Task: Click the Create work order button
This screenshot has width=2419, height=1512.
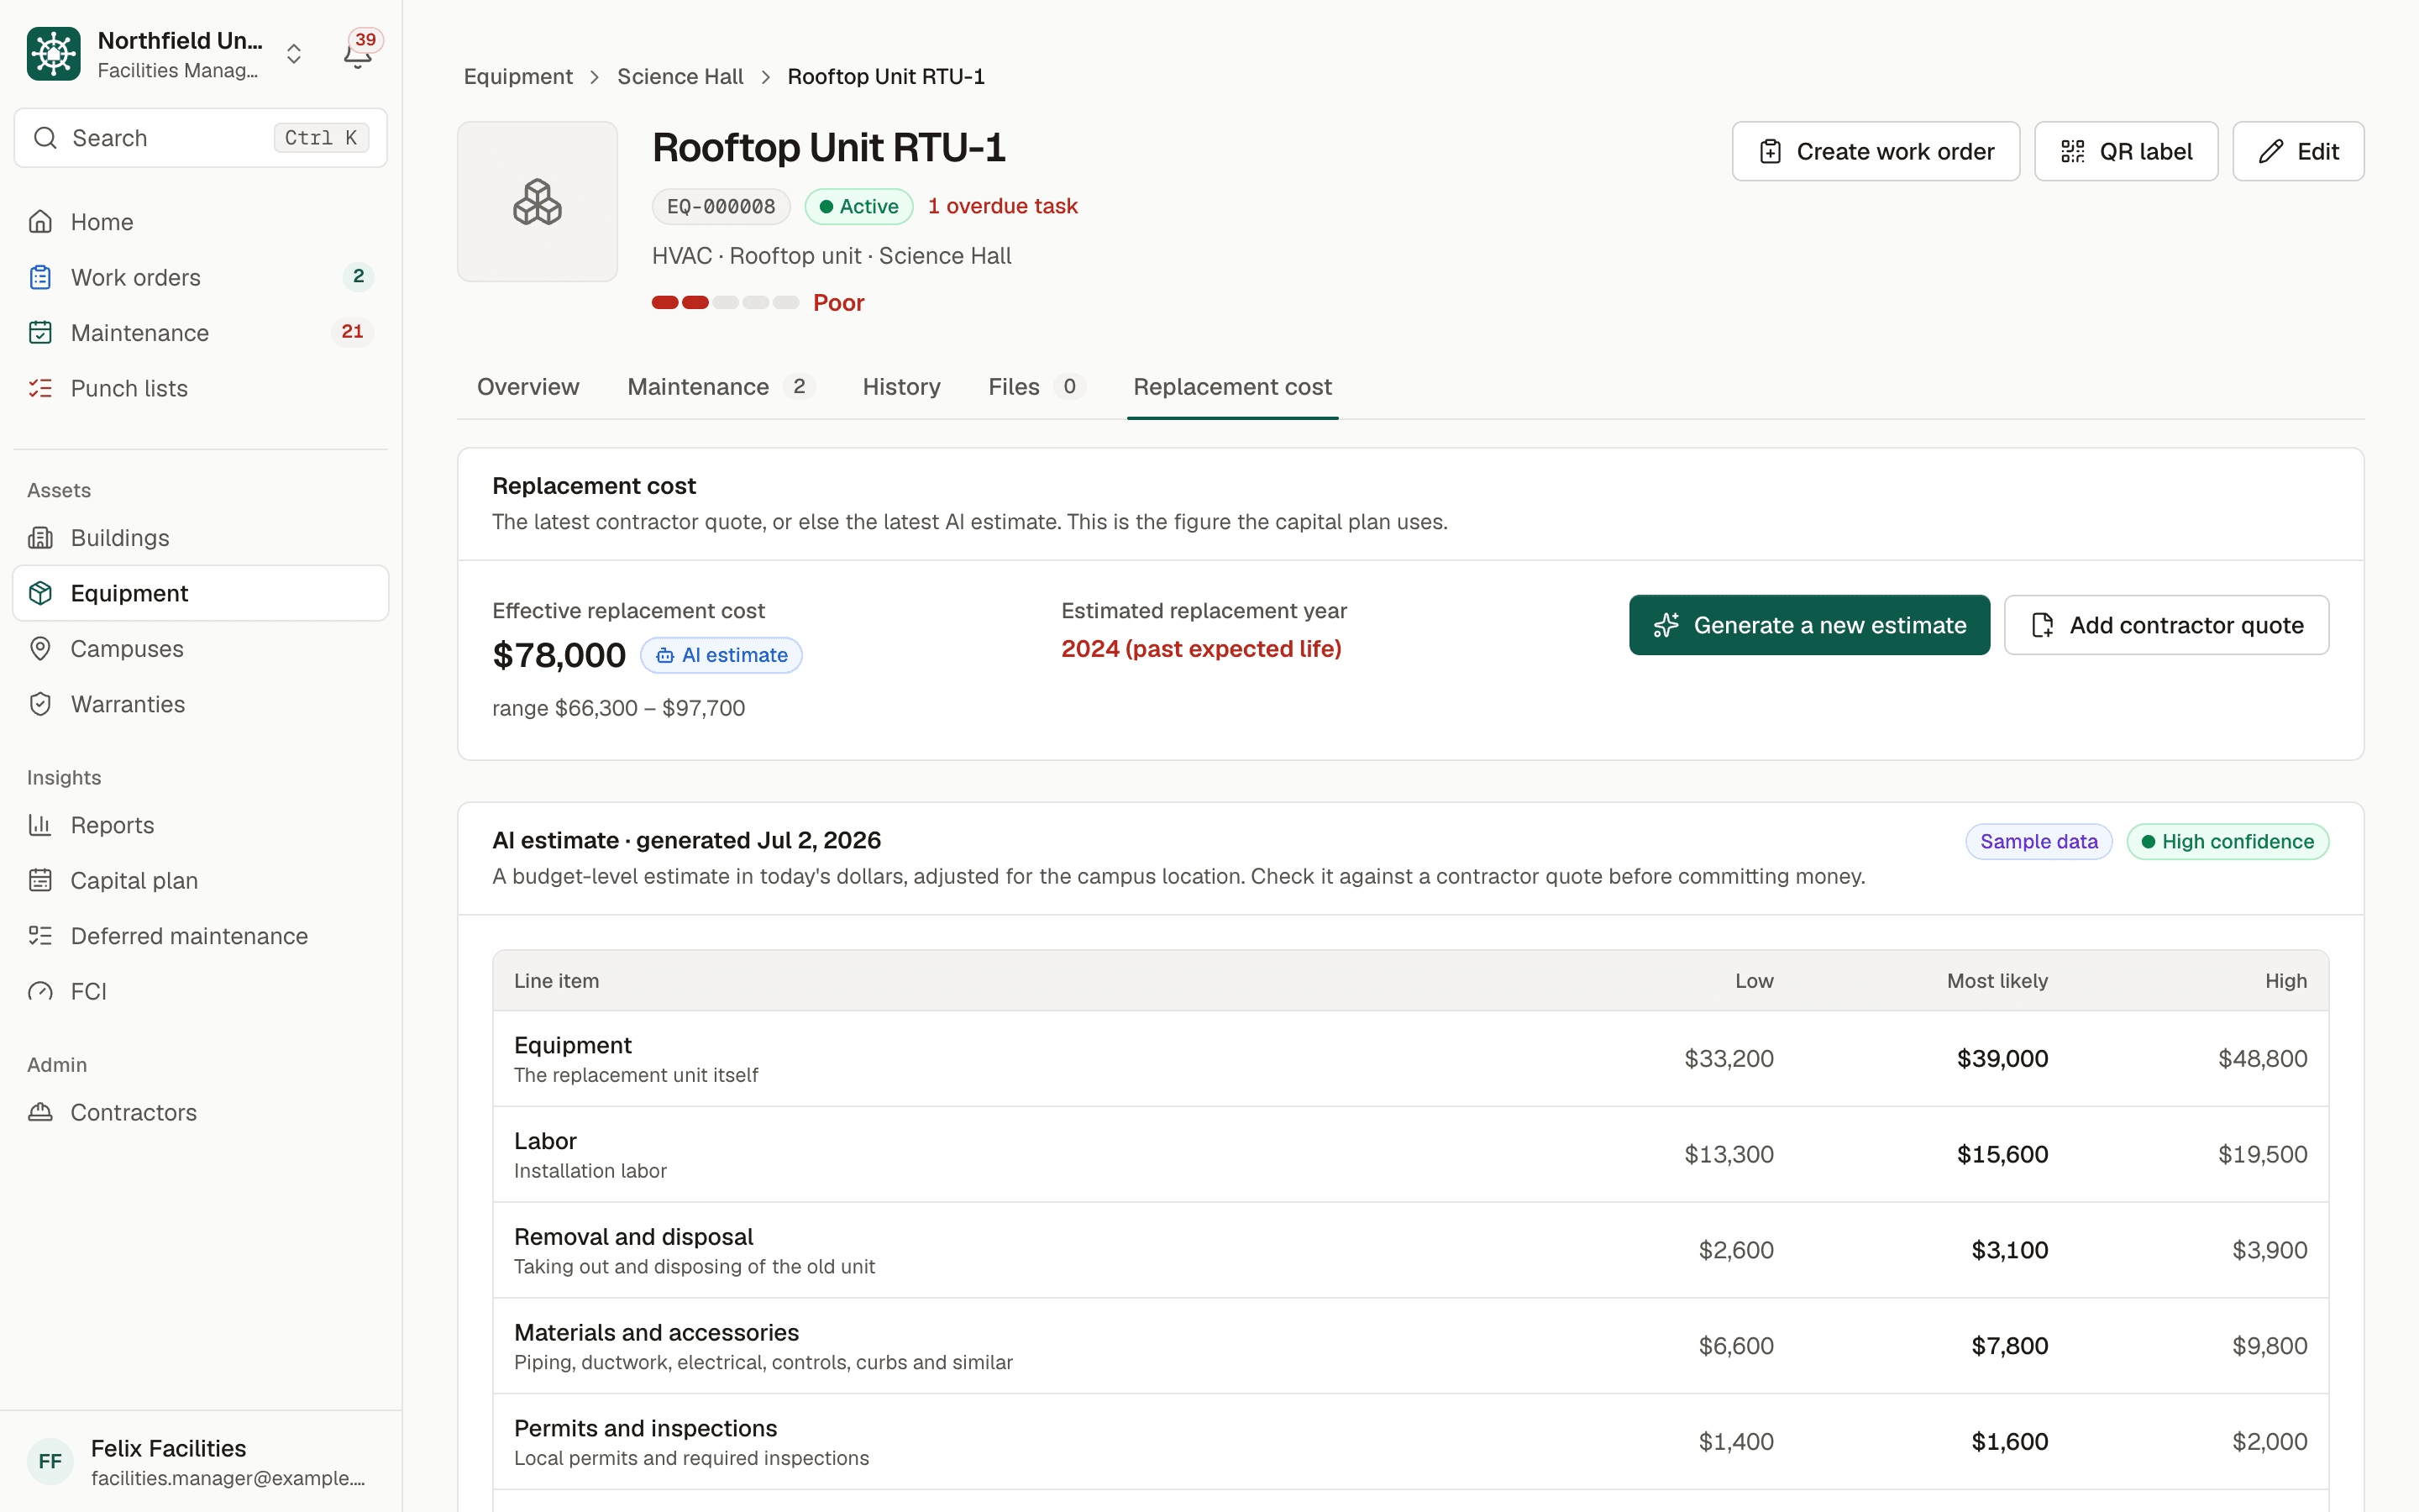Action: [1876, 151]
